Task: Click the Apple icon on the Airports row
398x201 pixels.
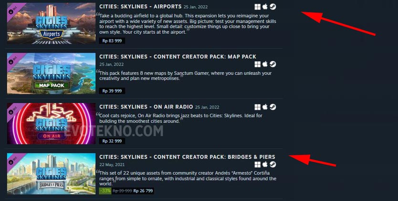Action: click(x=265, y=7)
